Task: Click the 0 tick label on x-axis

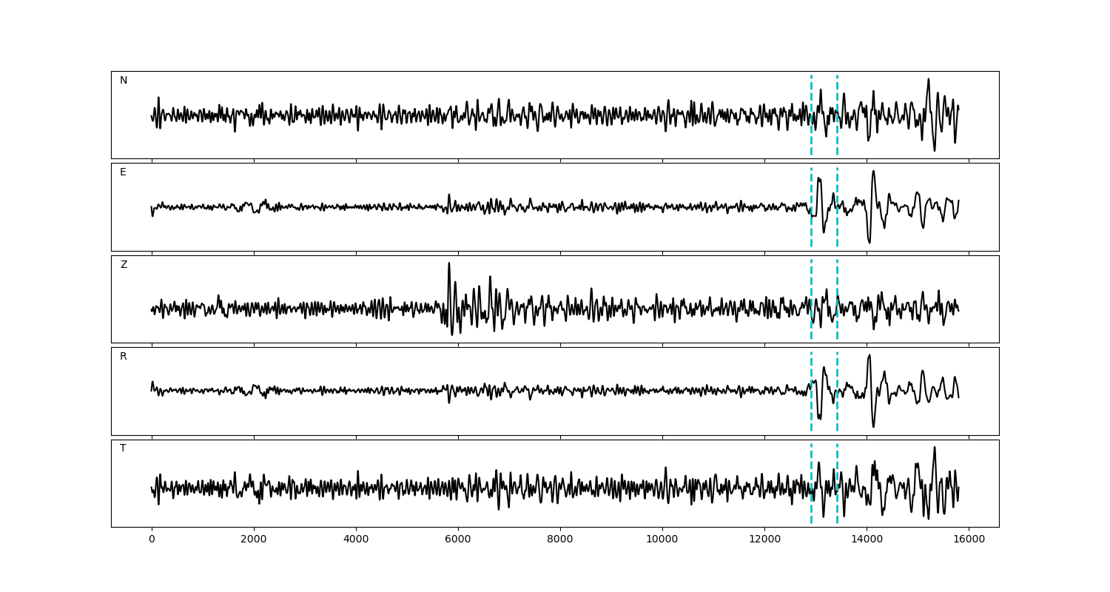Action: (152, 540)
